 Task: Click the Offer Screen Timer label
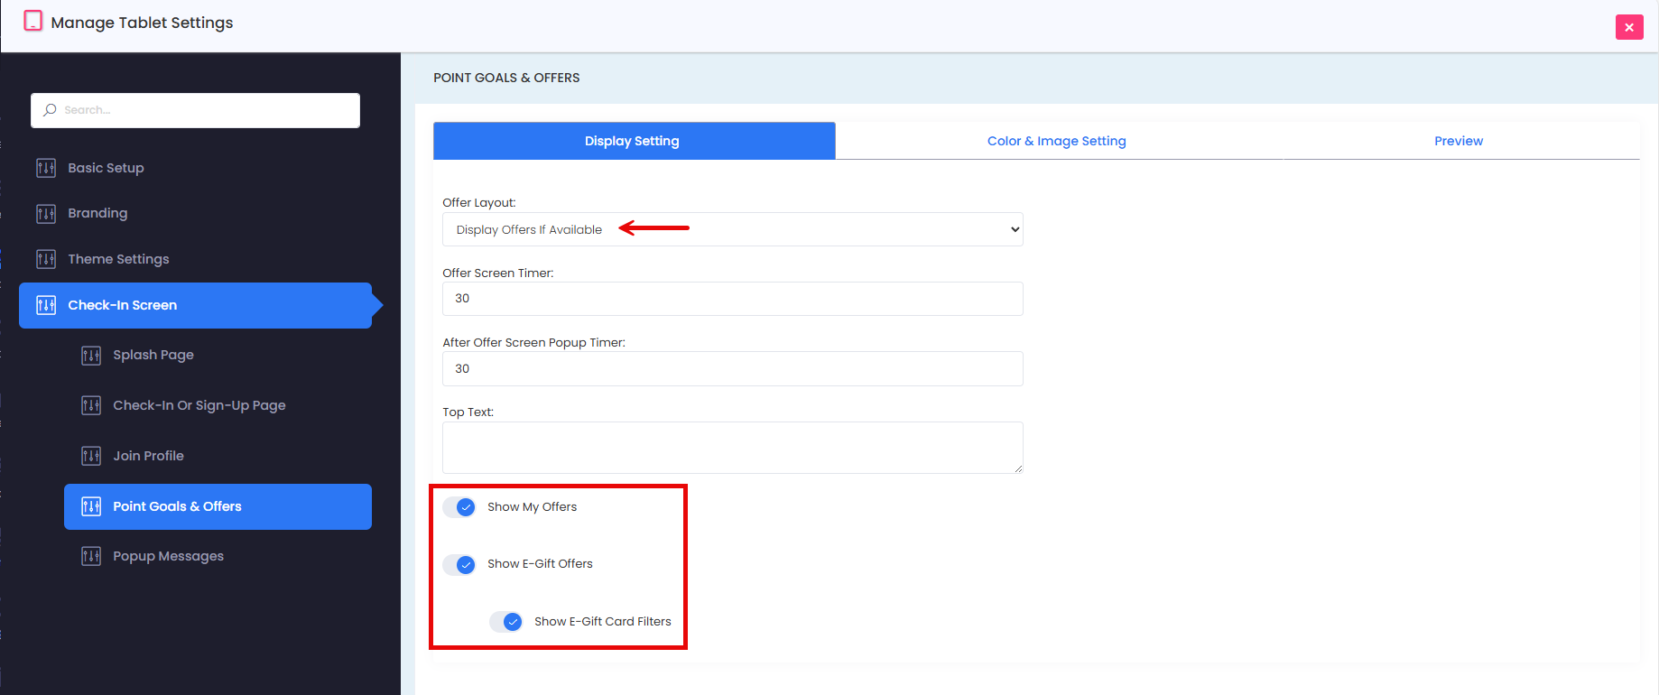[498, 273]
